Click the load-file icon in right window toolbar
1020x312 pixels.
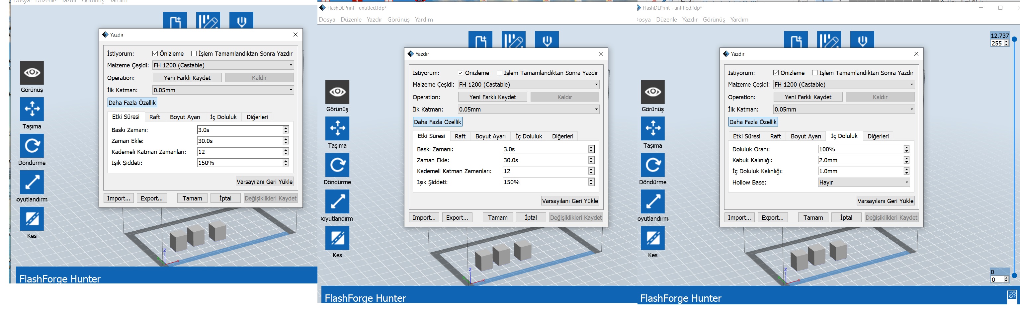pos(796,39)
